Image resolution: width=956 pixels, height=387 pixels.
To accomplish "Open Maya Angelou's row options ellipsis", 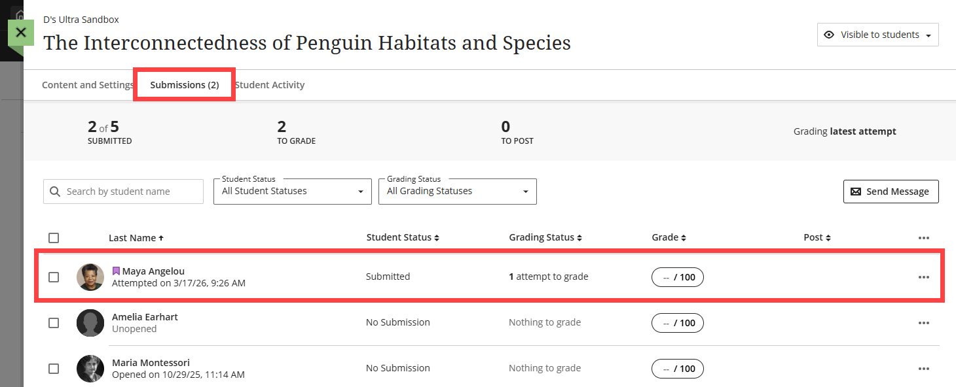I will pyautogui.click(x=923, y=277).
